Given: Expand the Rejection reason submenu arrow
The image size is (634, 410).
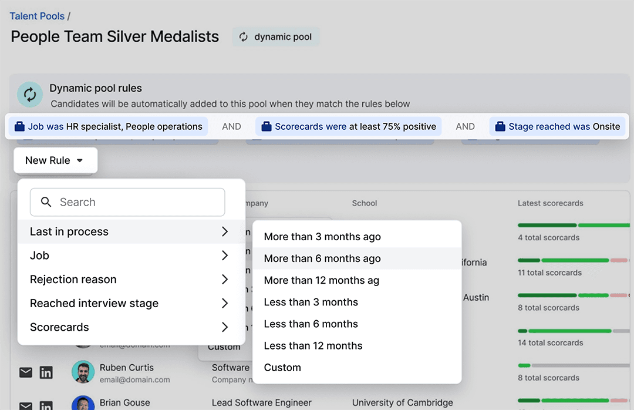Looking at the screenshot, I should point(225,280).
